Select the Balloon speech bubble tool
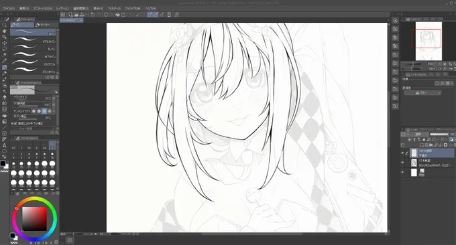Screen dimensions: 456x245 pyautogui.click(x=5, y=151)
